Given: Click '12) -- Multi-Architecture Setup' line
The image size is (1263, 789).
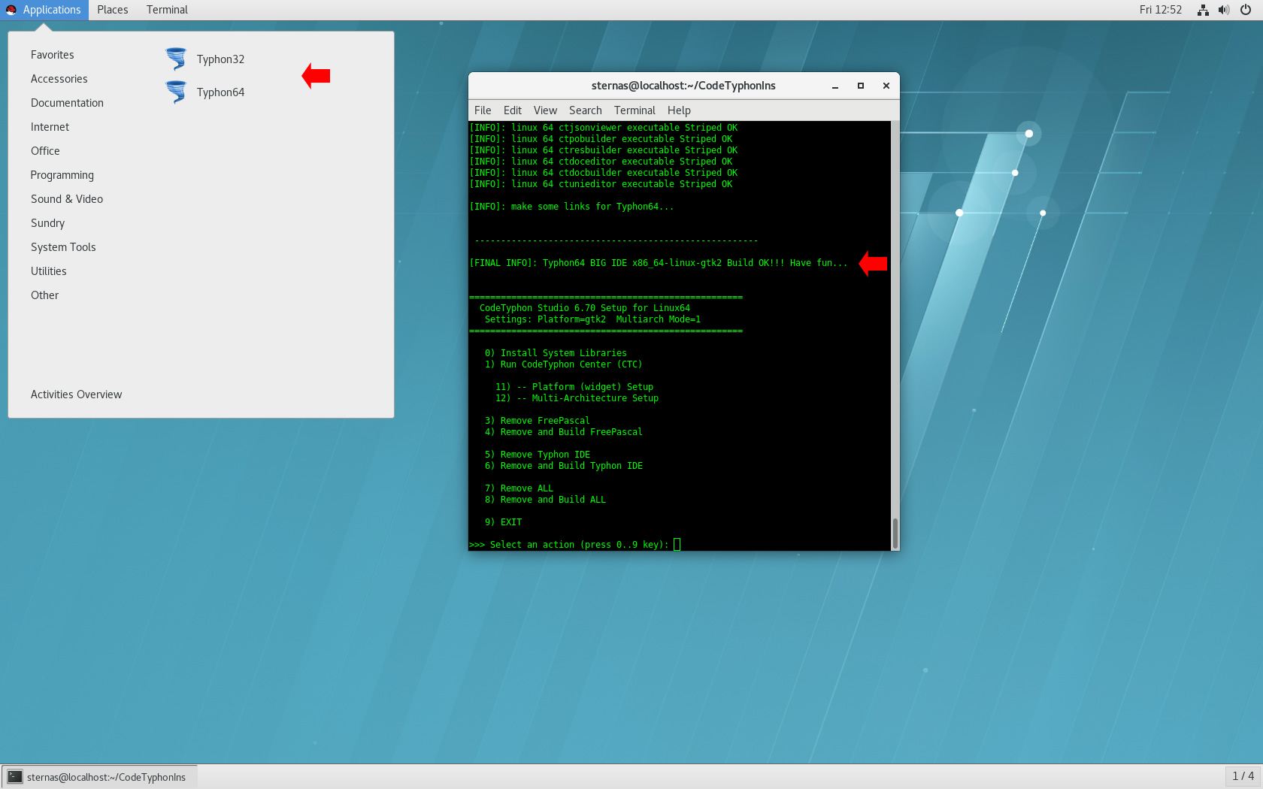Looking at the screenshot, I should (x=577, y=398).
